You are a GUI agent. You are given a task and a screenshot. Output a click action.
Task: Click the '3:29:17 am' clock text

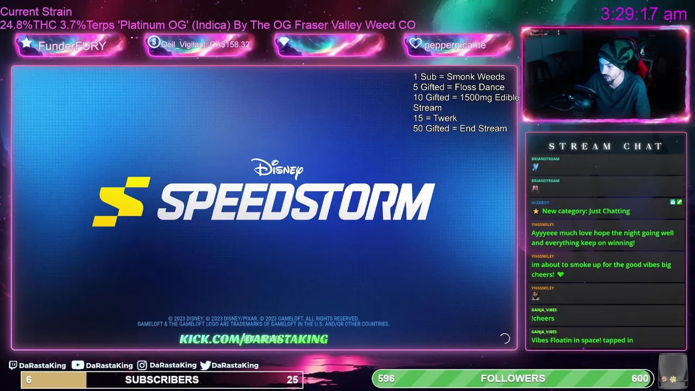pos(644,14)
